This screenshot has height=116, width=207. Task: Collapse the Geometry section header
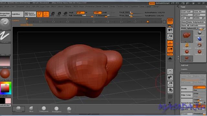[x=186, y=73]
